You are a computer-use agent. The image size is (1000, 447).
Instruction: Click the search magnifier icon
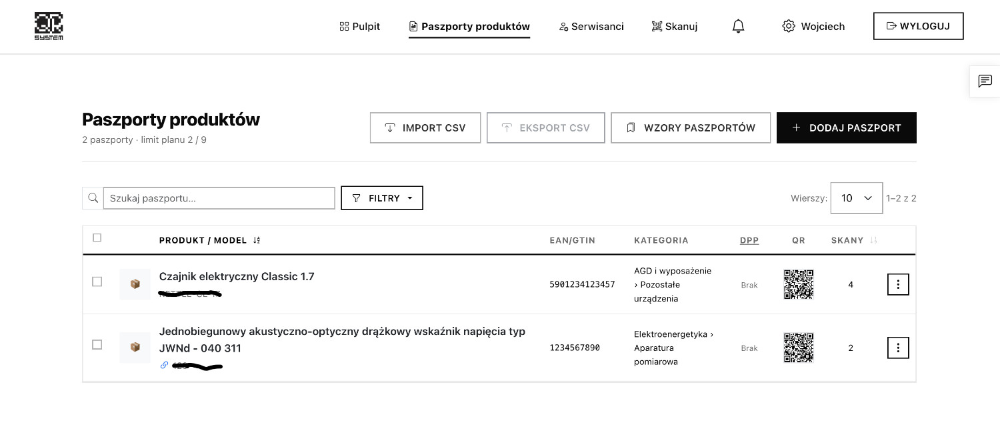[93, 198]
